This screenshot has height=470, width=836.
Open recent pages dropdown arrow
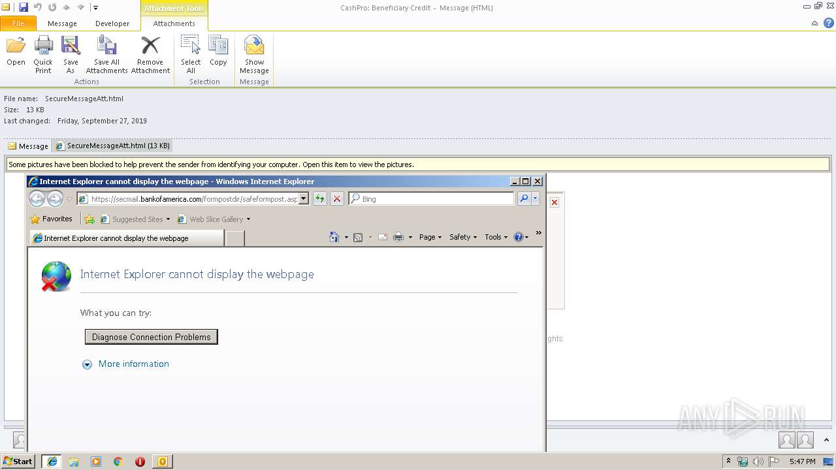69,199
